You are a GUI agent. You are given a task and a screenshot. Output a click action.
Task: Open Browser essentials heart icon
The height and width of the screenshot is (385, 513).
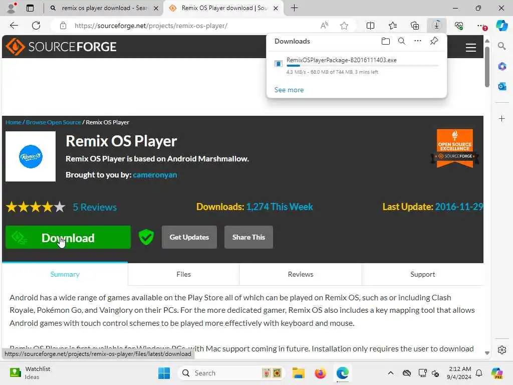coord(459,26)
